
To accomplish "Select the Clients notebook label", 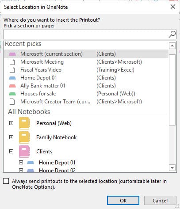I will tap(44, 152).
